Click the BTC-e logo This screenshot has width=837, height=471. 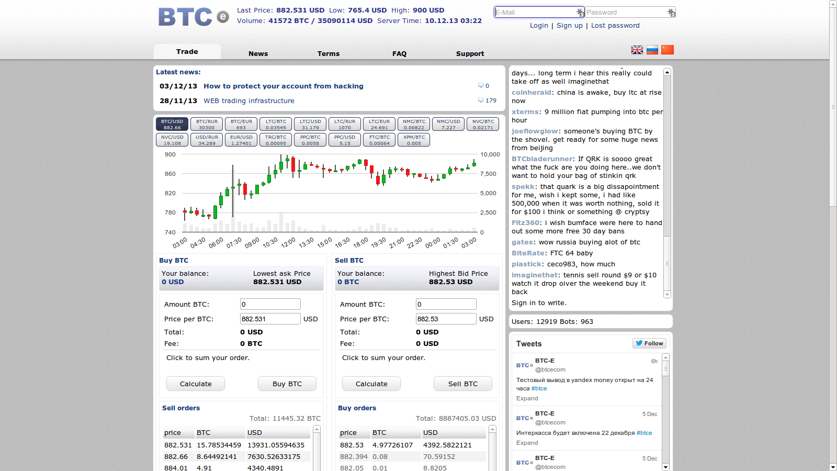pyautogui.click(x=194, y=17)
